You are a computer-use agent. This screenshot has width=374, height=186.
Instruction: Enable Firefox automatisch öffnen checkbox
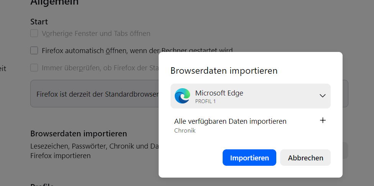tap(34, 50)
